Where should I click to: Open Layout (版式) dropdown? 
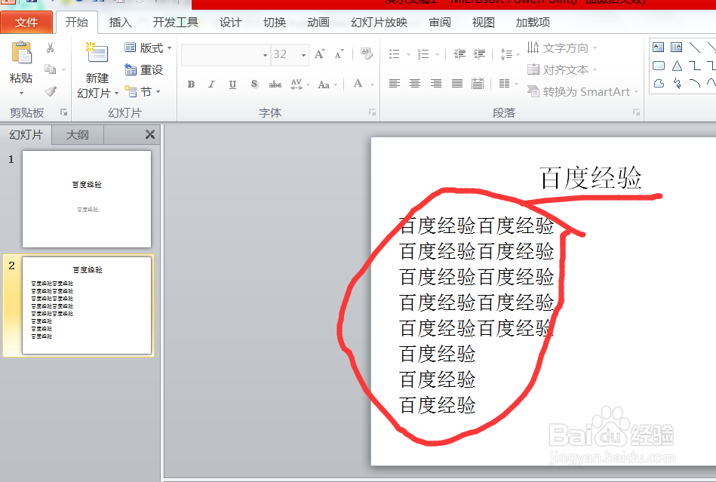click(148, 48)
